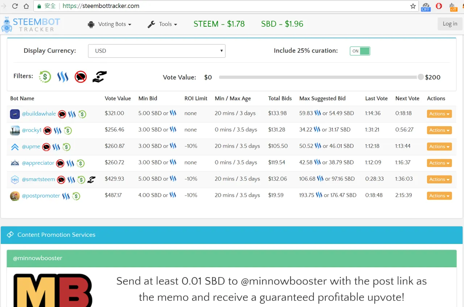Open Actions dropdown for @upme
464x307 pixels.
(439, 146)
